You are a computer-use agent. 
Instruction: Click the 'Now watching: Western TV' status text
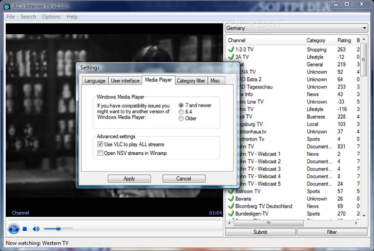pyautogui.click(x=37, y=243)
